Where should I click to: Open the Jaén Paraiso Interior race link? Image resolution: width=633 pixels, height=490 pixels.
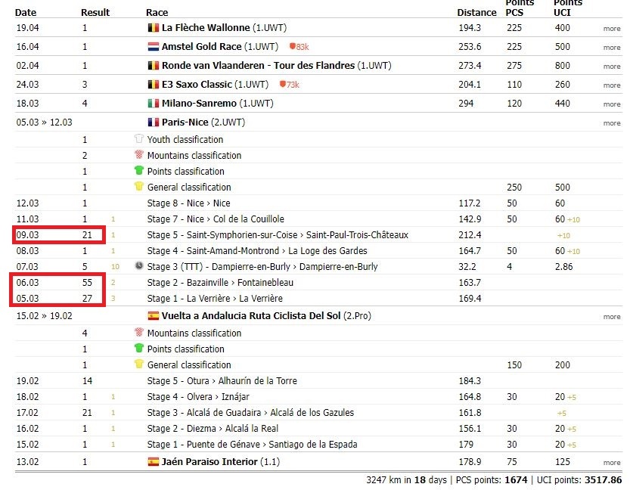(x=209, y=462)
